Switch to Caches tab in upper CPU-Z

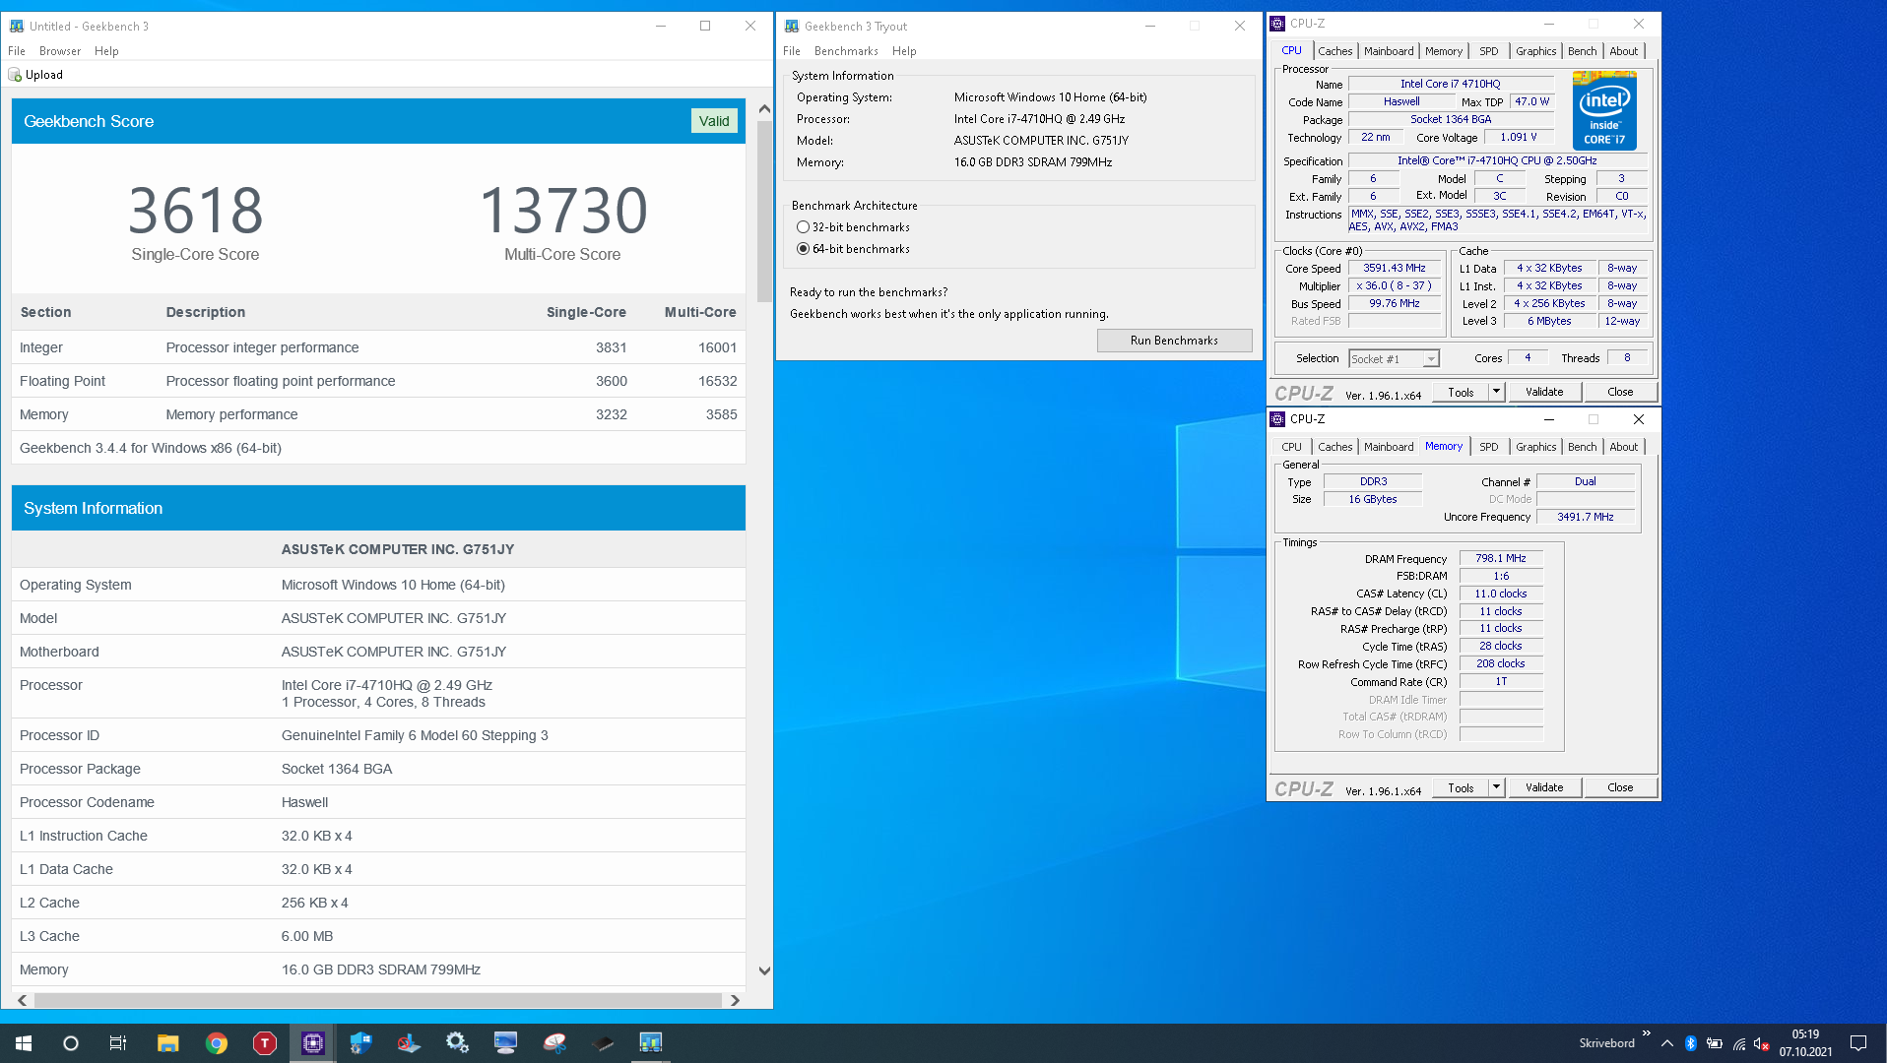click(x=1335, y=51)
